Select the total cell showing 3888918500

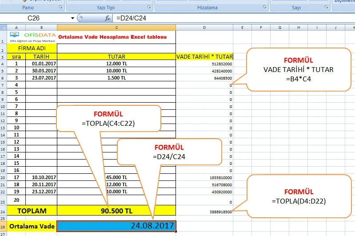(x=204, y=212)
